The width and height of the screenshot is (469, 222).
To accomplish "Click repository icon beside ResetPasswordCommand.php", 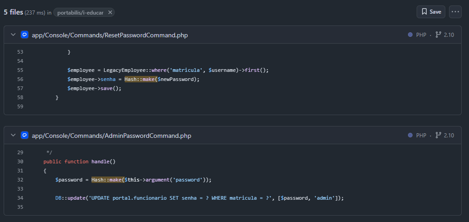I will 25,35.
